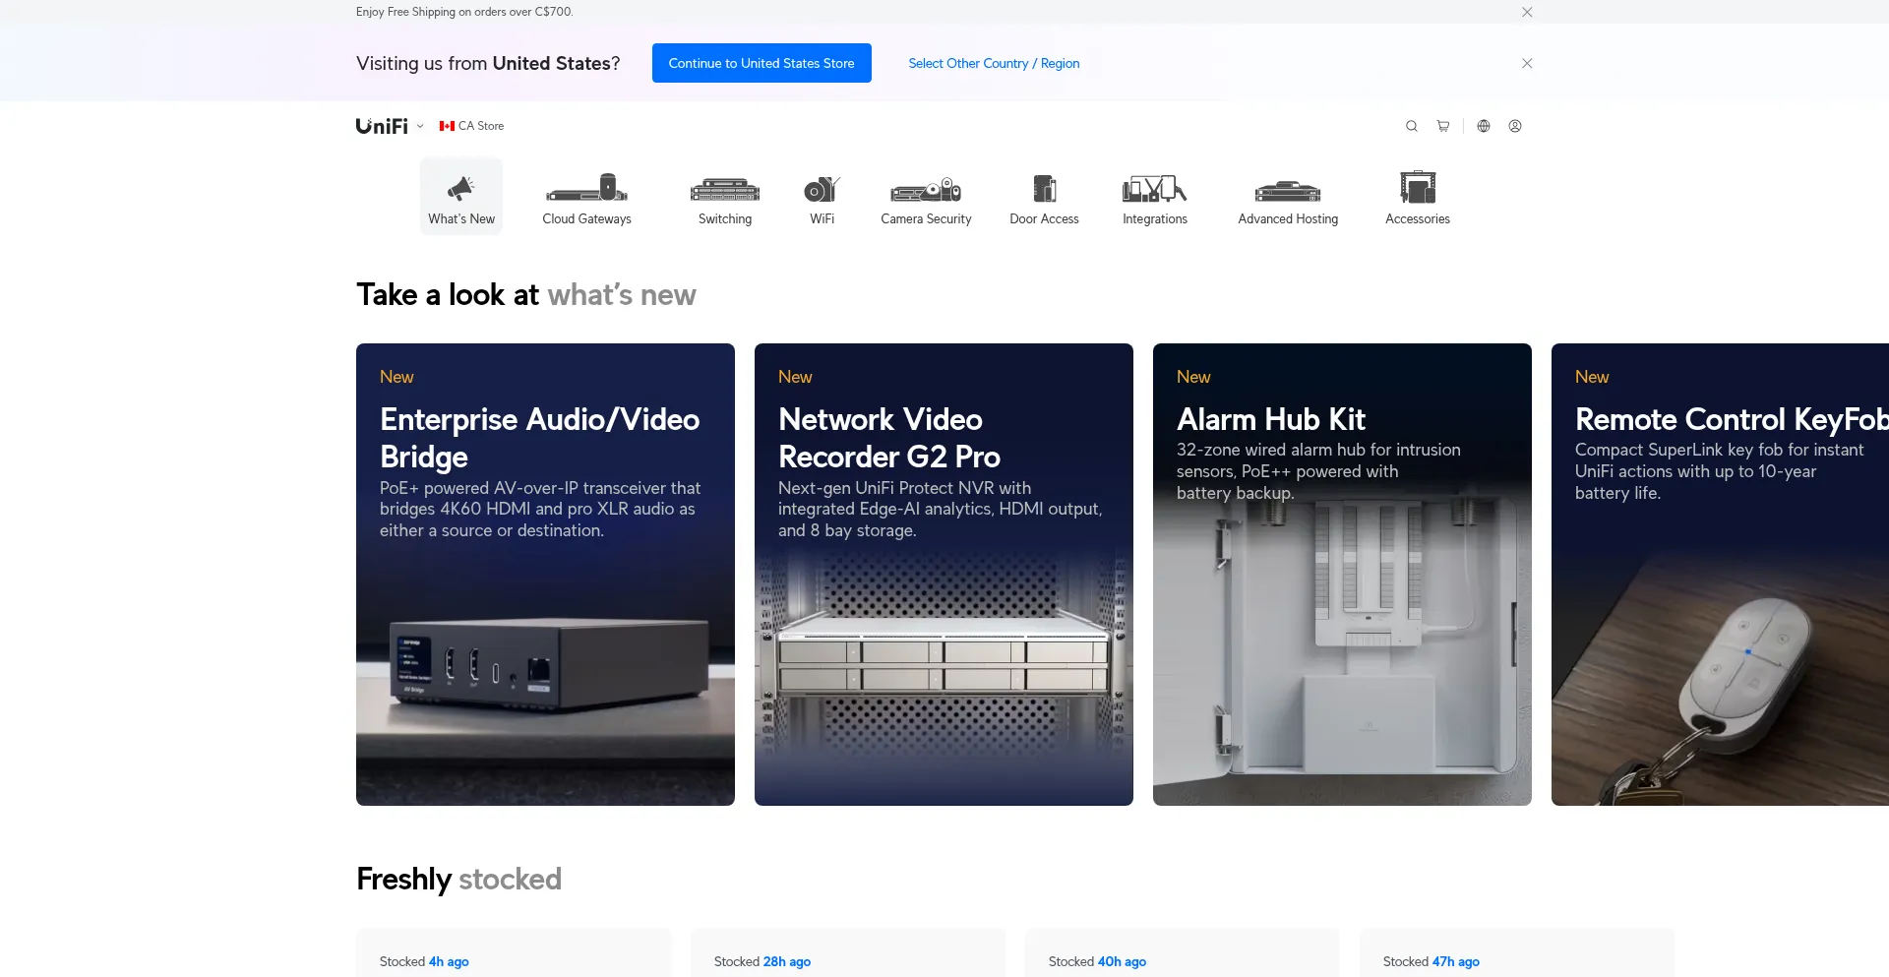Open the Integrations category
The image size is (1889, 977).
(1155, 196)
